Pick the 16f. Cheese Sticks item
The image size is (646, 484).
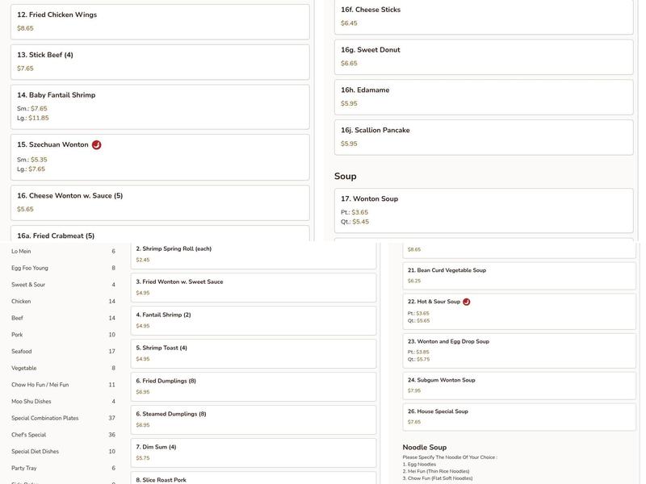[483, 16]
